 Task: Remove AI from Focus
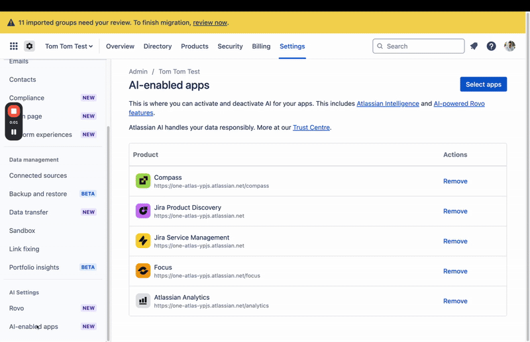coord(455,271)
